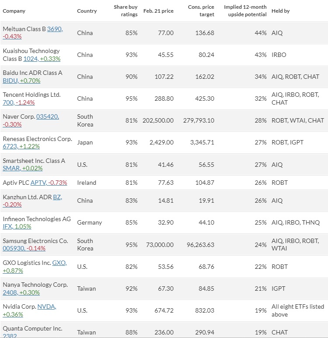Open the Aptiv APTV ticker link
This screenshot has height=338, width=328.
(x=49, y=183)
